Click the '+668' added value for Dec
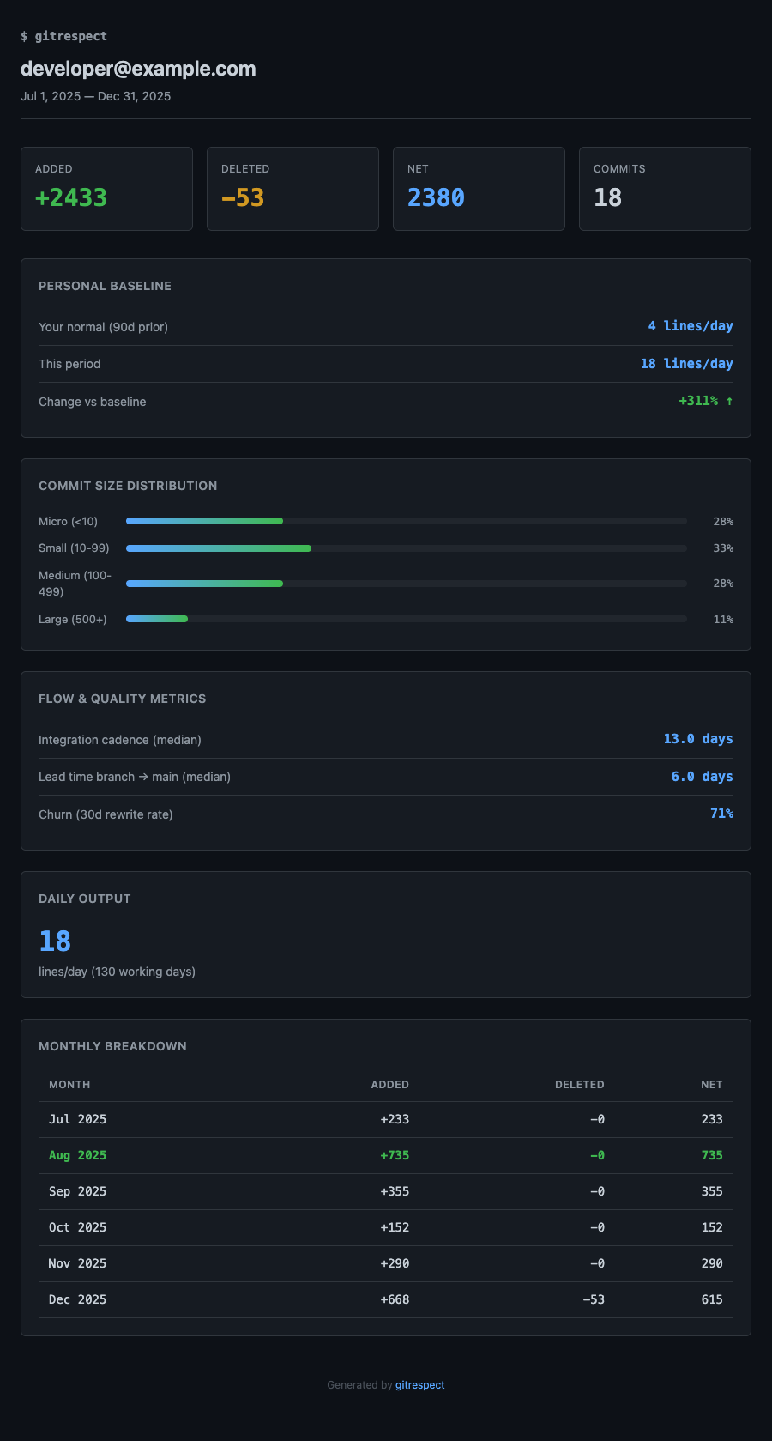Screen dimensions: 772x1441 pyautogui.click(x=395, y=1299)
